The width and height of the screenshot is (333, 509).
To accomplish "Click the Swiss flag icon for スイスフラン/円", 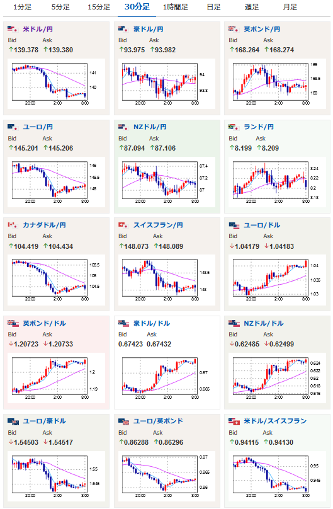I will click(123, 225).
